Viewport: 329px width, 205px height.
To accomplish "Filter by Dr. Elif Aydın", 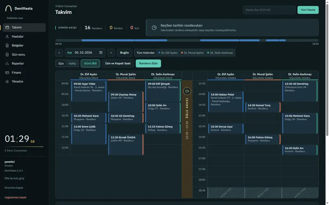I will pos(168,53).
